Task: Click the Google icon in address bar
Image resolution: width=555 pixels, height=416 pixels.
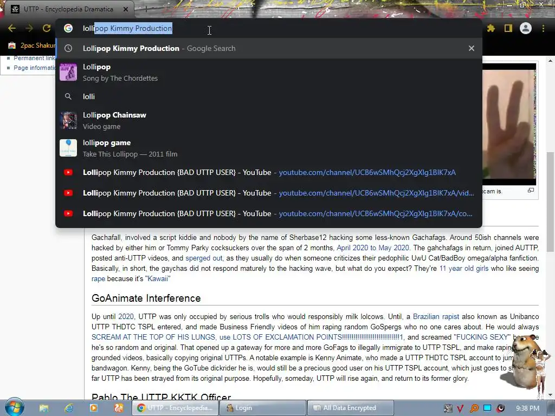Action: (68, 28)
